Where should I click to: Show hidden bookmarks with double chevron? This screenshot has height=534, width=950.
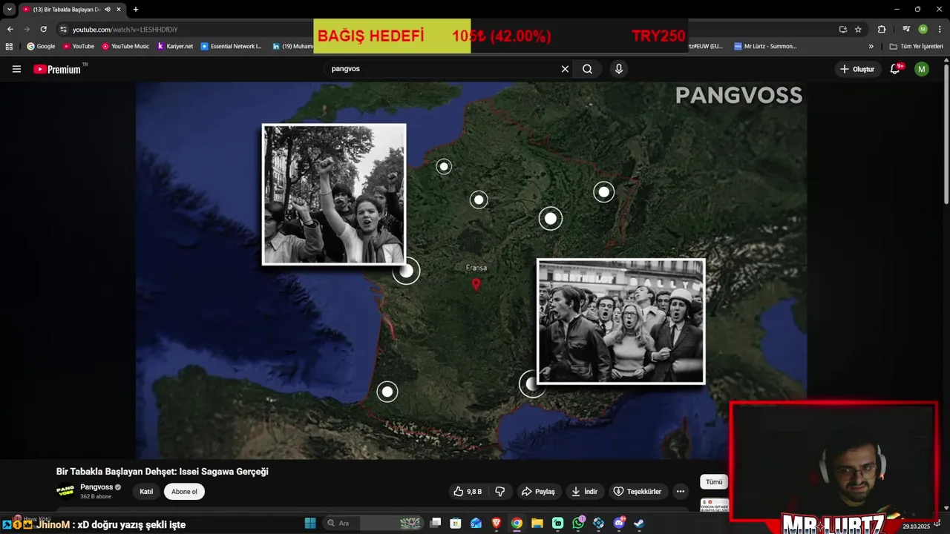point(871,46)
